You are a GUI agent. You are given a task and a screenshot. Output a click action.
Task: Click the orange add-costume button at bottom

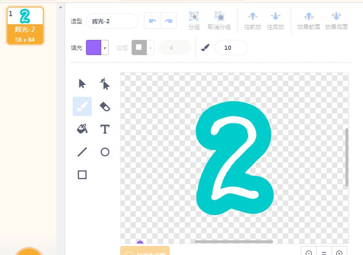(29, 252)
